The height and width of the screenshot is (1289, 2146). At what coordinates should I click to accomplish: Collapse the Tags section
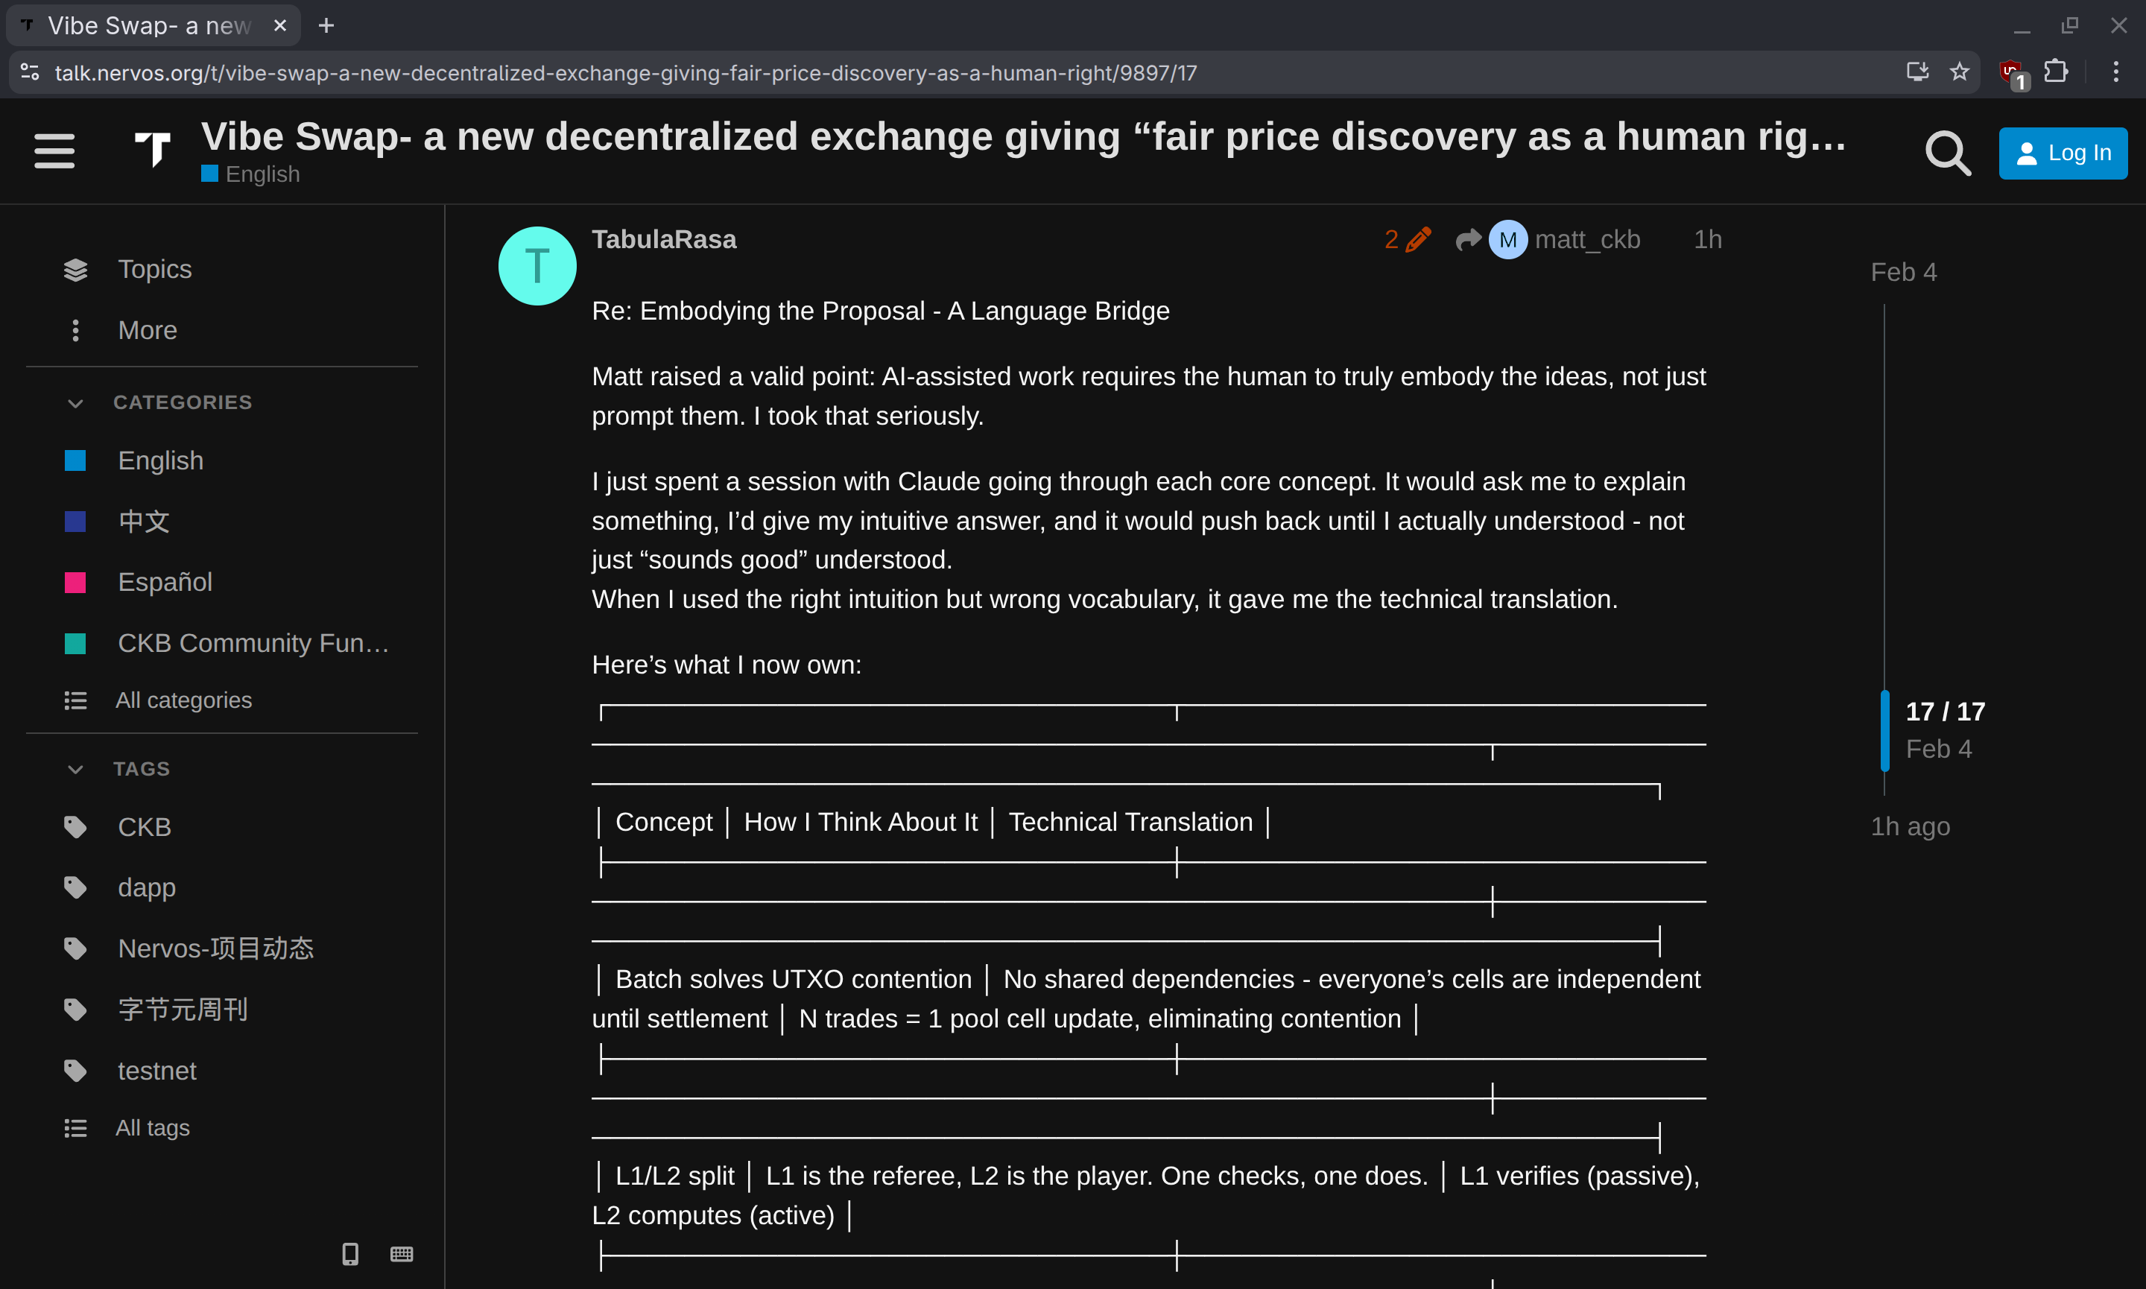(75, 770)
